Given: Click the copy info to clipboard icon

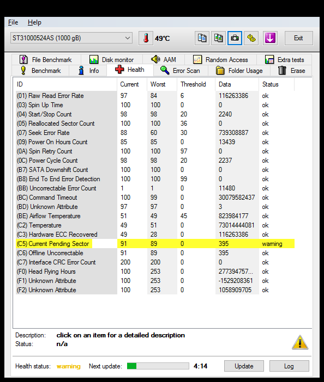Looking at the screenshot, I should coord(202,38).
